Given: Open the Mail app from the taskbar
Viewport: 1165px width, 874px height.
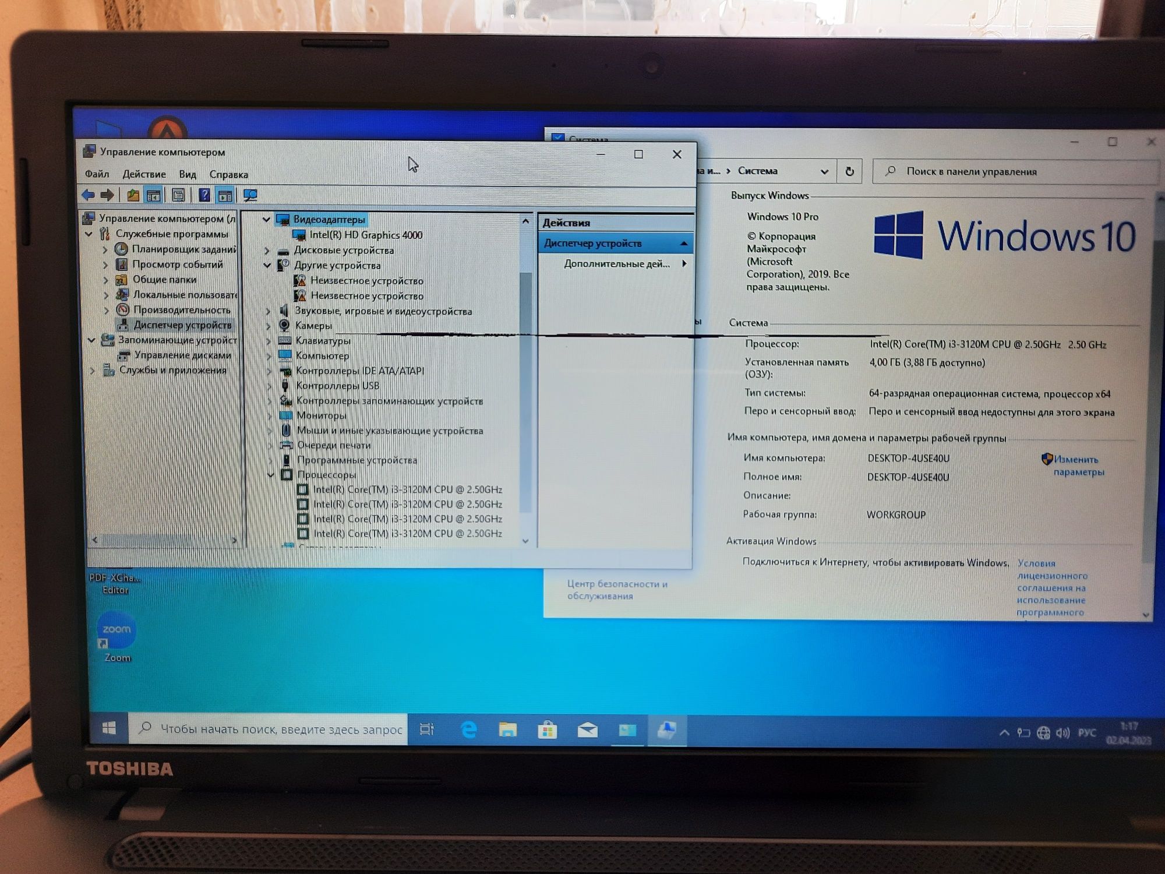Looking at the screenshot, I should coord(587,730).
